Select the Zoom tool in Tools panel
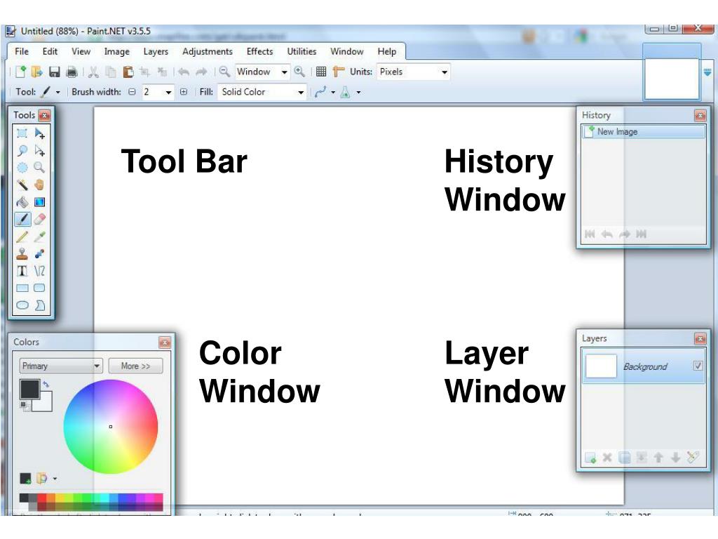 40,168
